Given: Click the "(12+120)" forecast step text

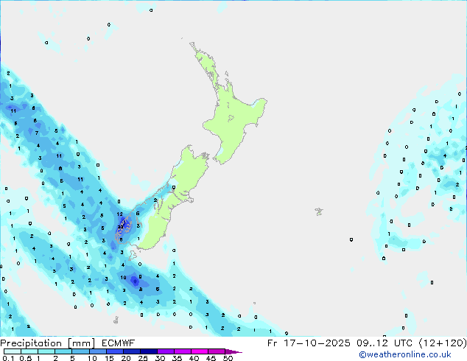Looking at the screenshot, I should coord(443,343).
